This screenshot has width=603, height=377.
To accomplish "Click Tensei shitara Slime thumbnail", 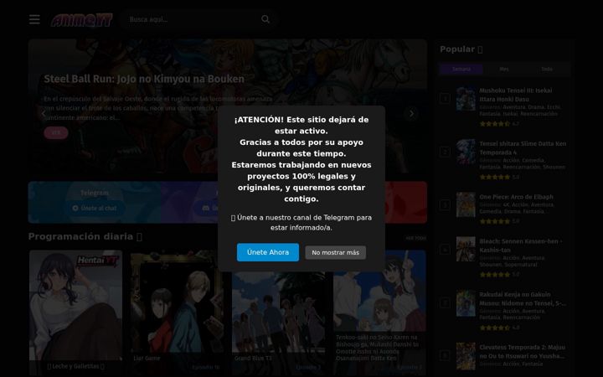I will click(466, 152).
